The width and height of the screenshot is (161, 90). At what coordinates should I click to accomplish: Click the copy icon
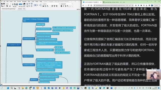[15, 4]
